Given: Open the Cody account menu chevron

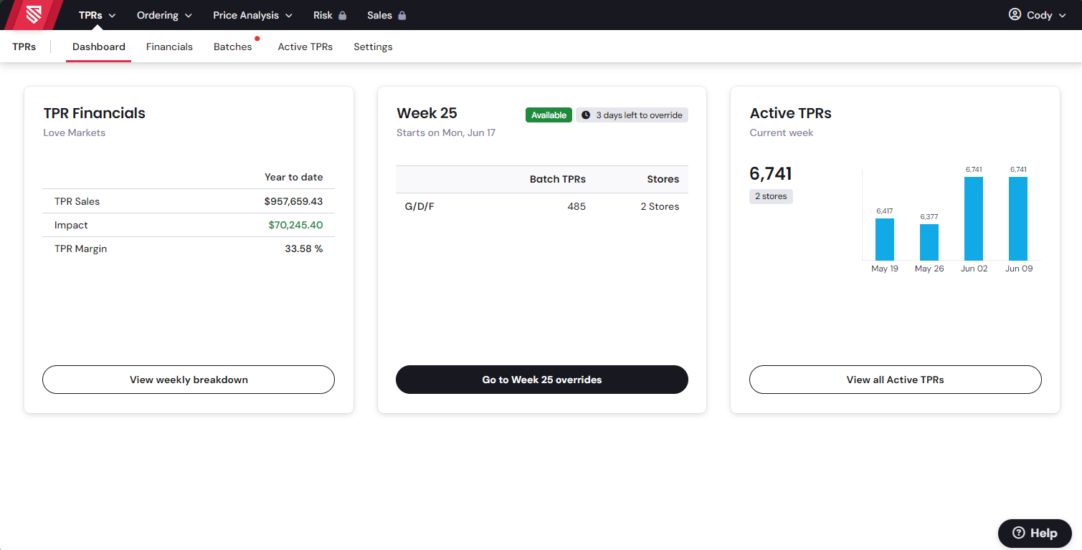Looking at the screenshot, I should [x=1062, y=16].
